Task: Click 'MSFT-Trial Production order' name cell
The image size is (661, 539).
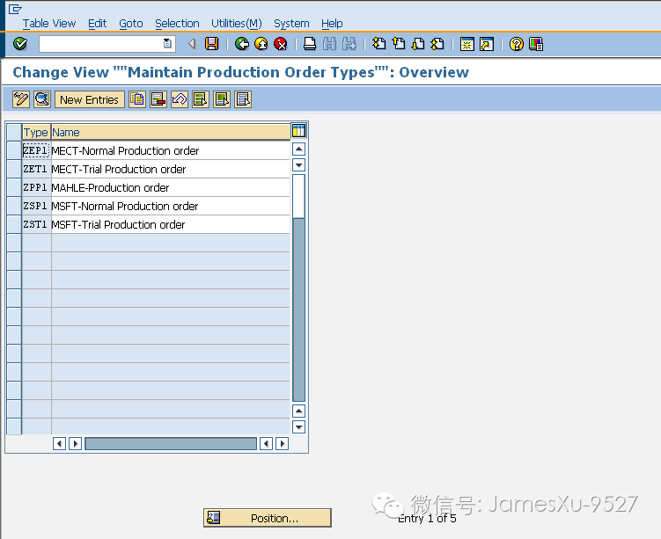Action: 170,224
